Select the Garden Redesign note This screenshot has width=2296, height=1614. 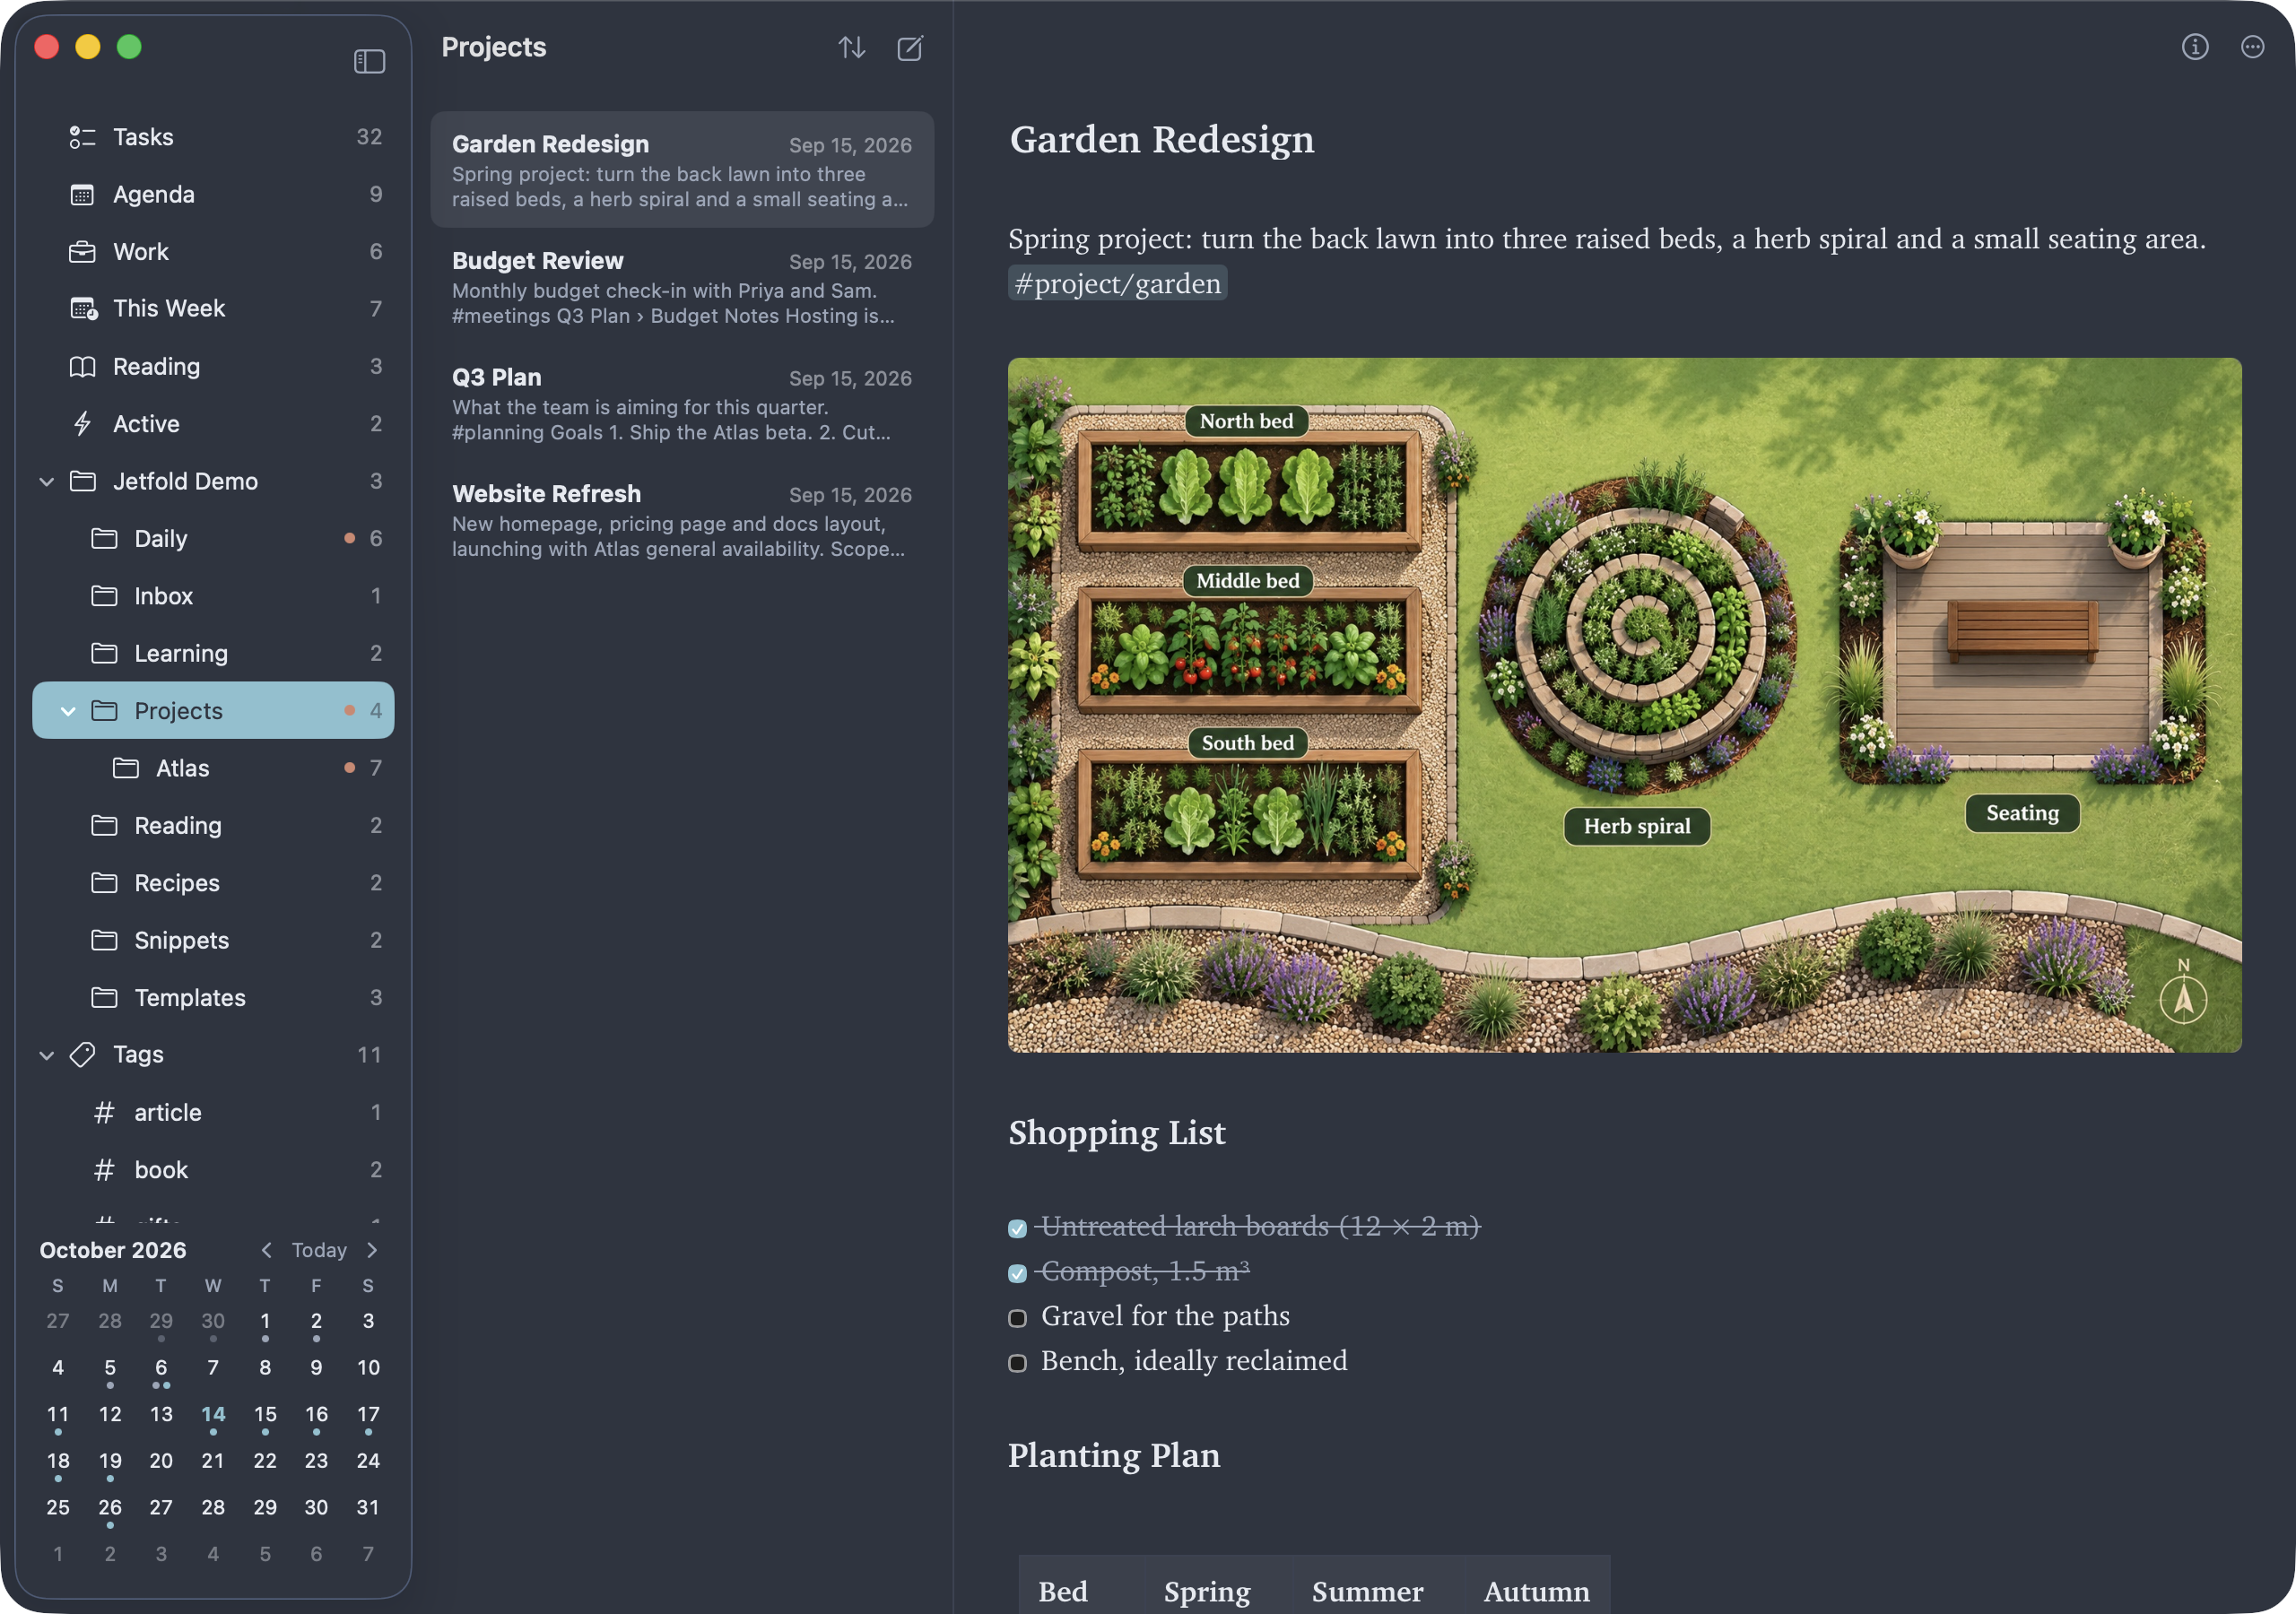(682, 170)
